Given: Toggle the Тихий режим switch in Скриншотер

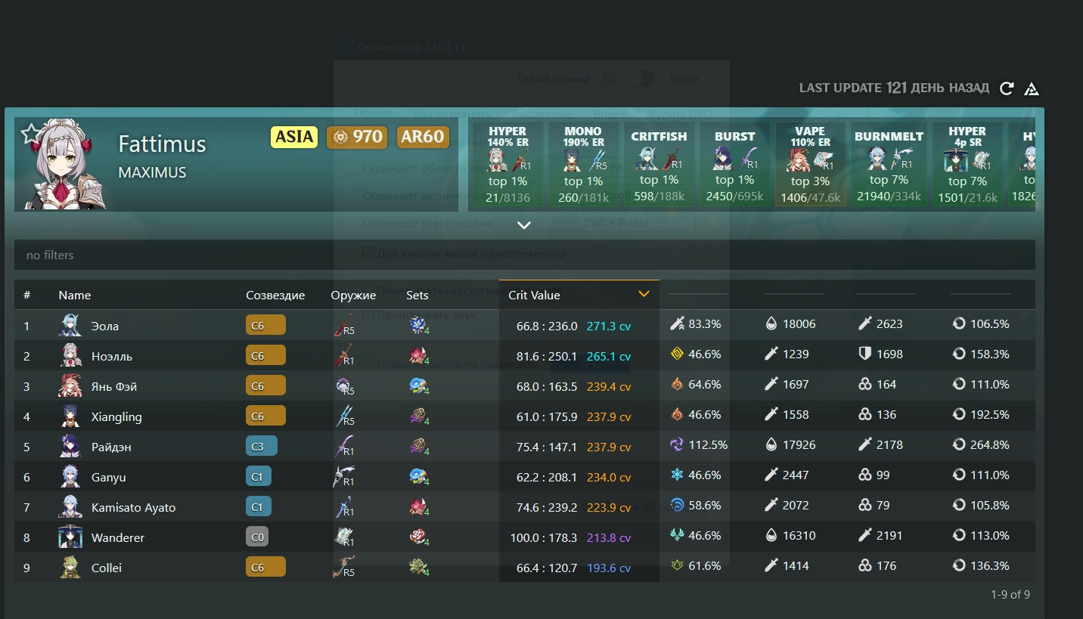Looking at the screenshot, I should coord(641,79).
